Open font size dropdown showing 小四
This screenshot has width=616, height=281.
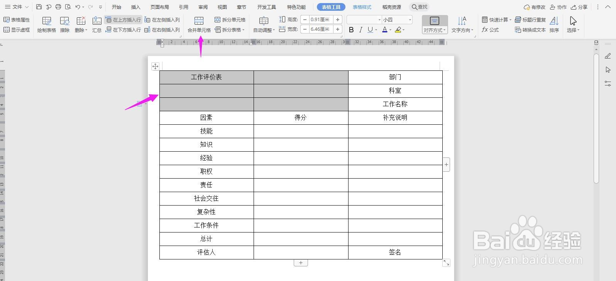397,20
